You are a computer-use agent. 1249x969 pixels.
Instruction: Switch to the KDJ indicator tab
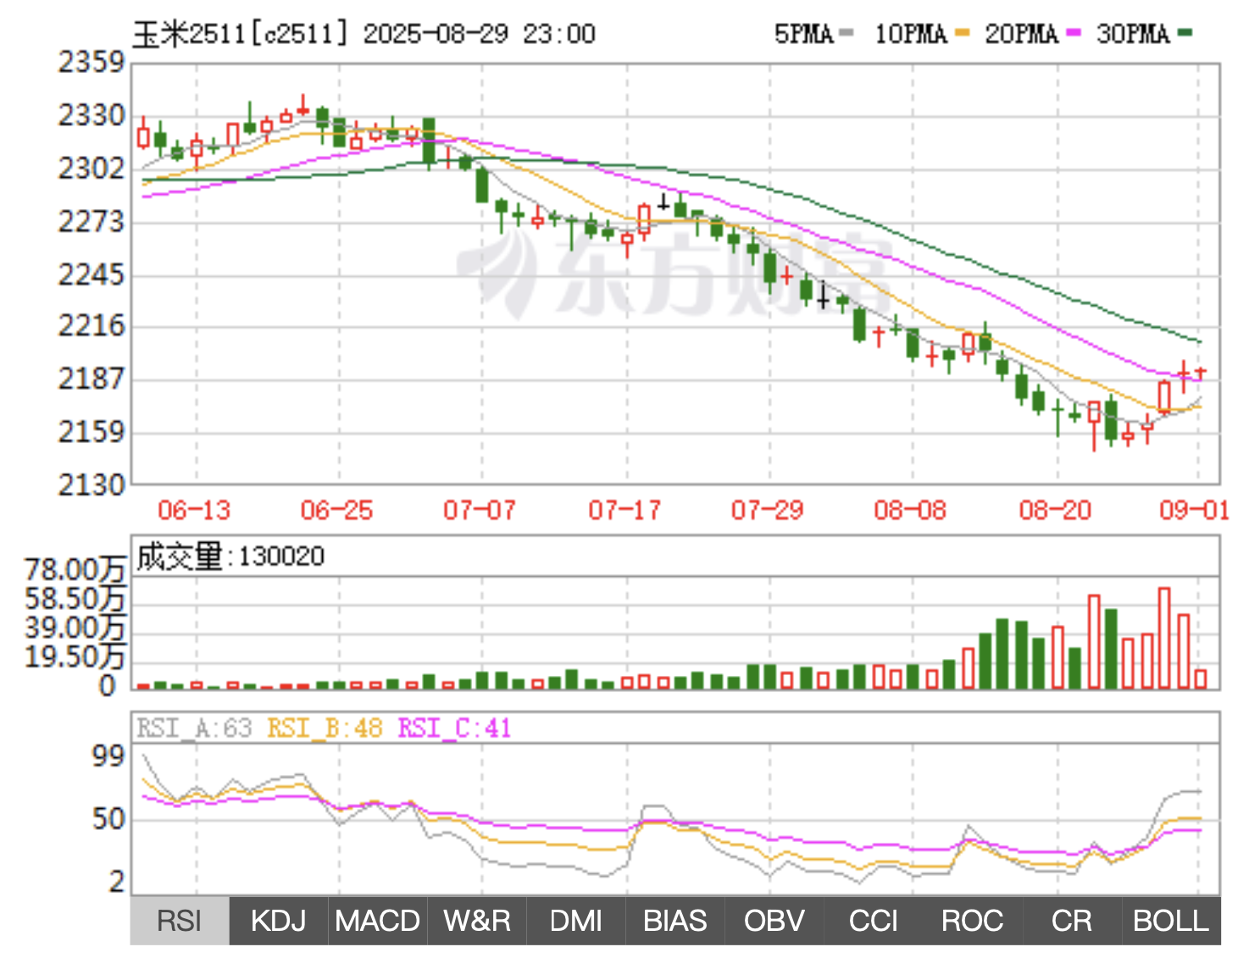278,922
